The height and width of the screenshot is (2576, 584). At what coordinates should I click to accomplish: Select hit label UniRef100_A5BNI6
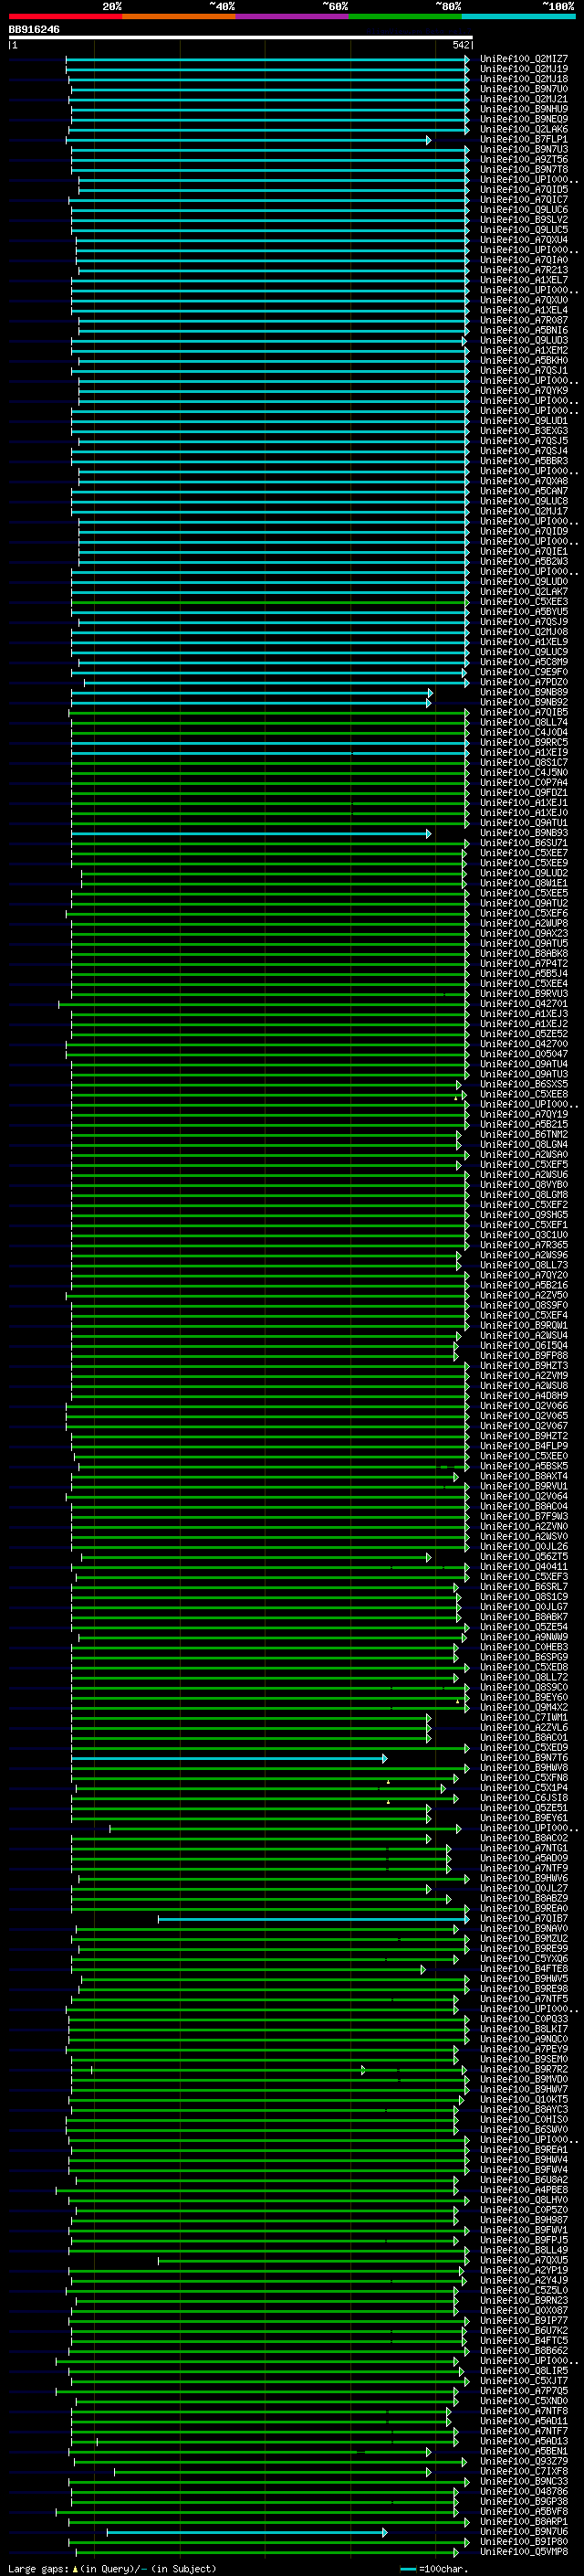coord(524,330)
